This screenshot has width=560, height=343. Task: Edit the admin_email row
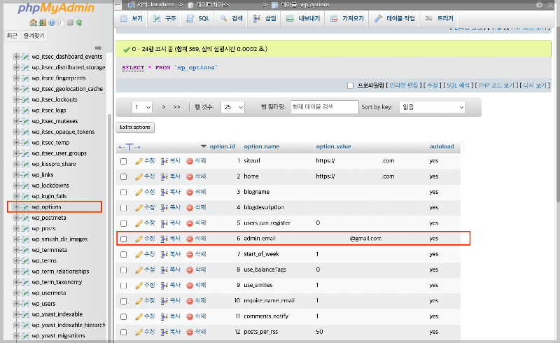coord(145,239)
